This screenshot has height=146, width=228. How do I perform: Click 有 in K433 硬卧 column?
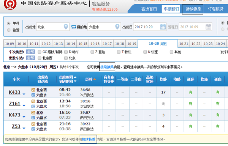190,92
